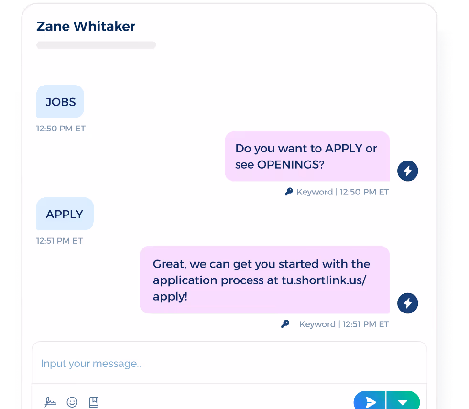469x409 pixels.
Task: Click the 12:50 PM ET timestamp under JOBS
Action: pyautogui.click(x=61, y=129)
